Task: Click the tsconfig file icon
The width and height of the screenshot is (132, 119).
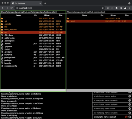Action: point(2,63)
